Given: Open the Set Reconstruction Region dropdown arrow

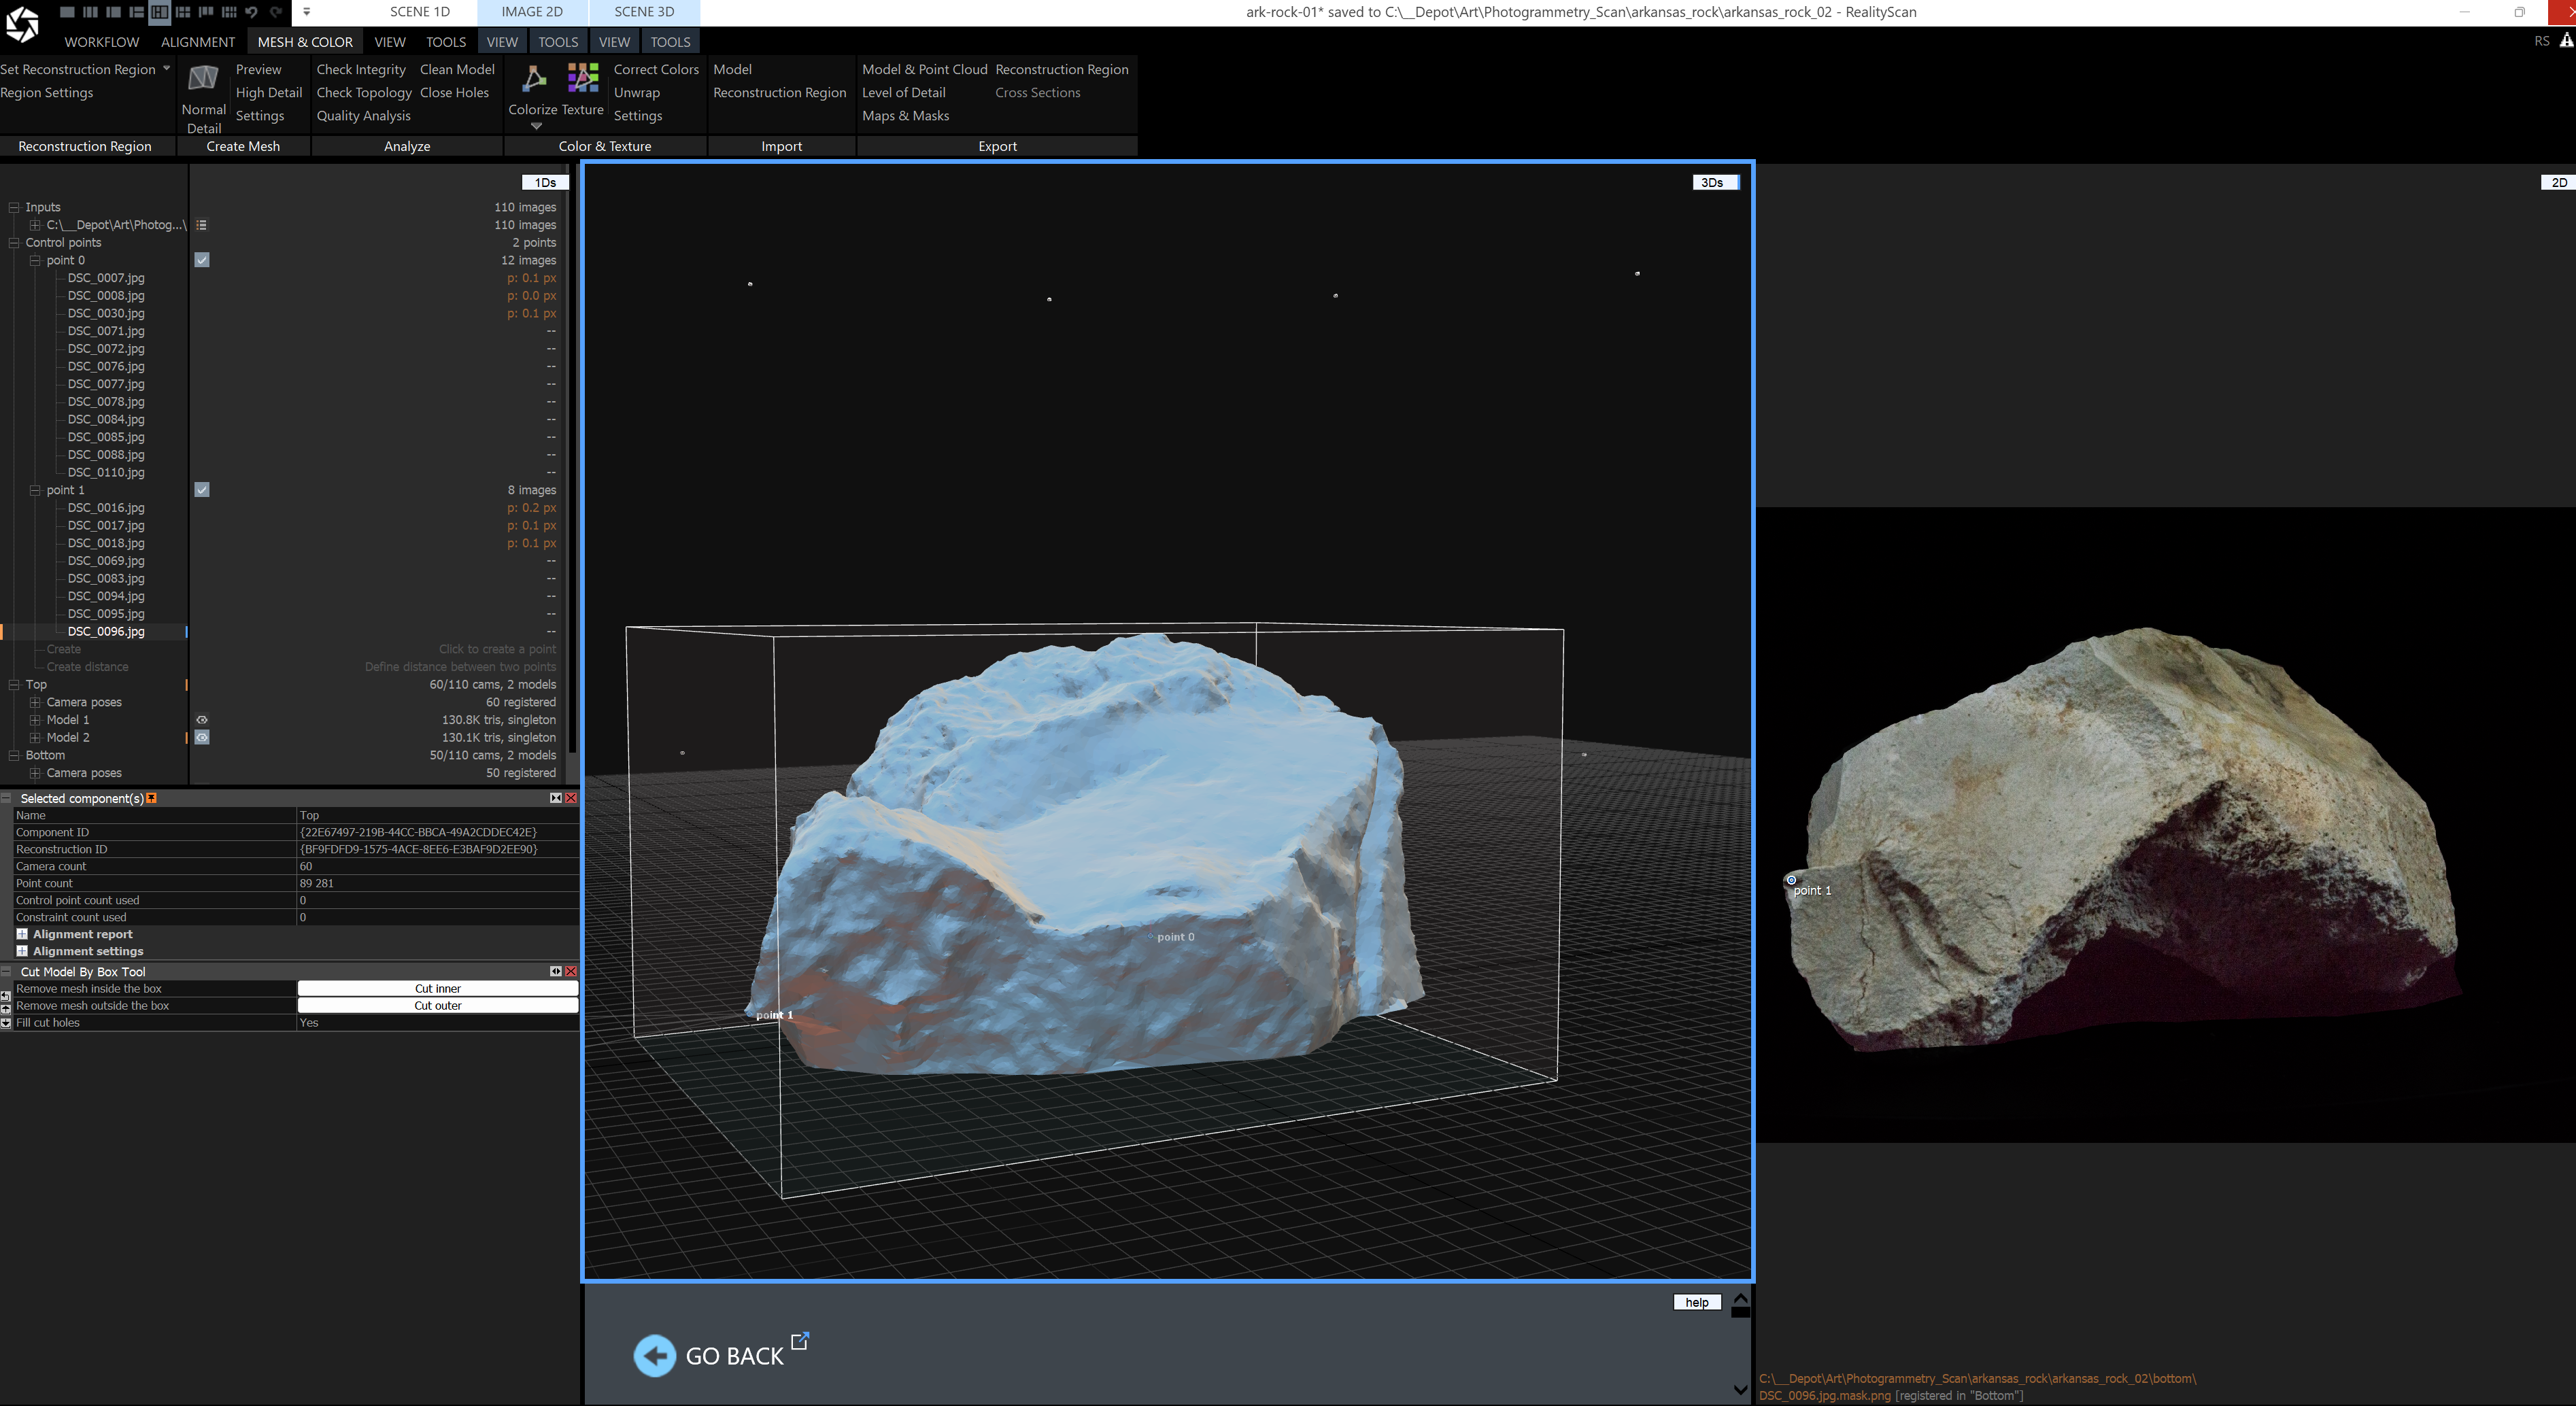Looking at the screenshot, I should (x=166, y=69).
